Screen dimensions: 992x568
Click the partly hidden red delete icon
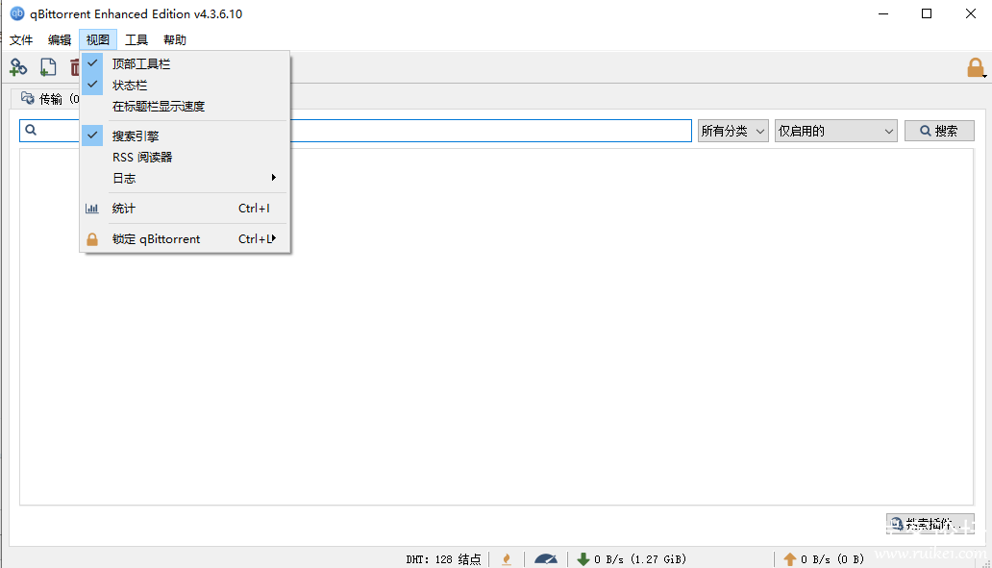tap(75, 67)
